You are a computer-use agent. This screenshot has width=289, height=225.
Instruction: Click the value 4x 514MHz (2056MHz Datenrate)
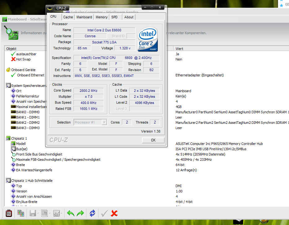coord(201,154)
